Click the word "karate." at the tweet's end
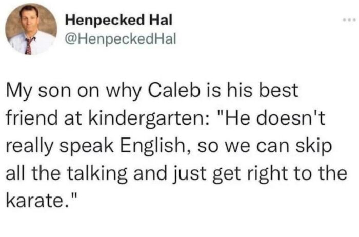 [x=35, y=197]
